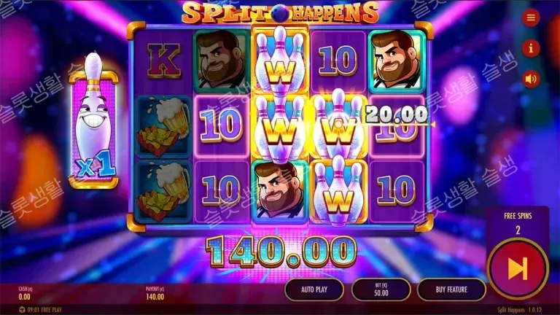Click the bottom-right wild pins symbol

[338, 192]
